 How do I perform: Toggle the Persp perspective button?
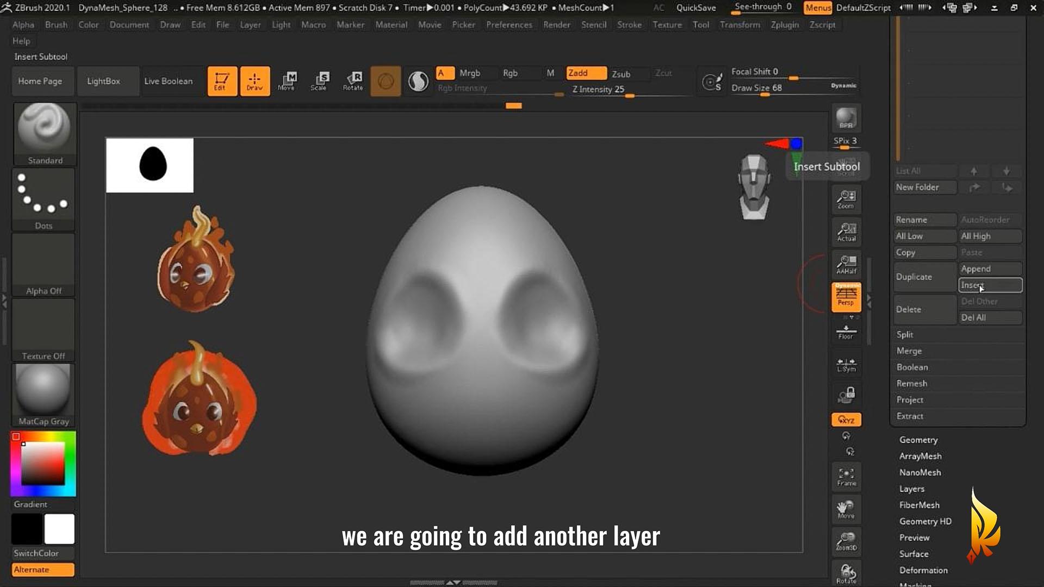coord(846,297)
